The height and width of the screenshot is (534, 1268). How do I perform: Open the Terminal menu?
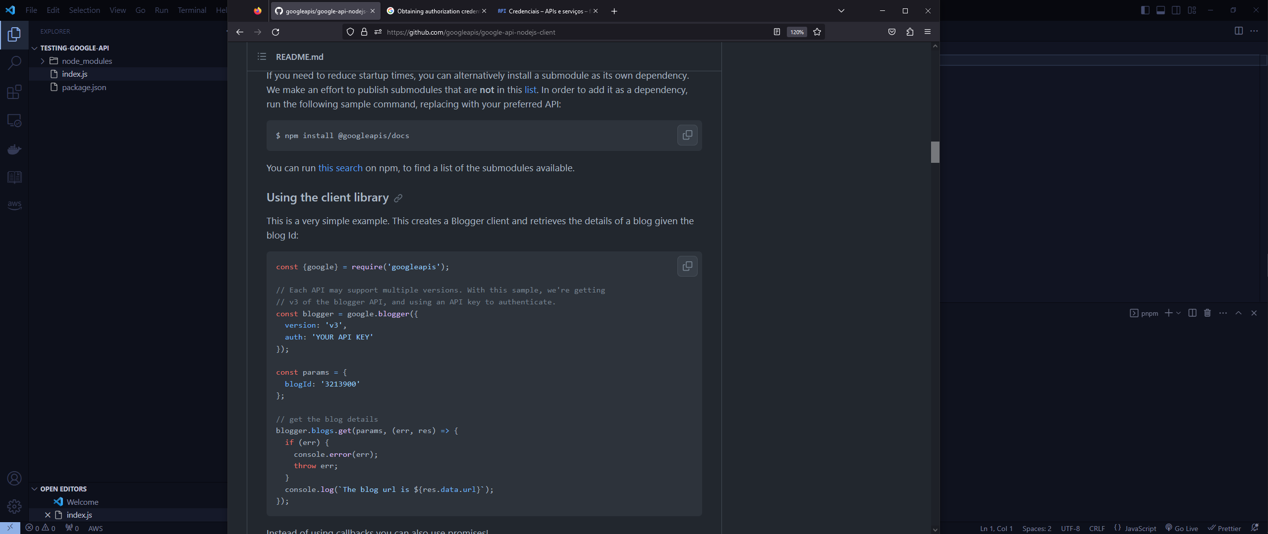pos(192,10)
